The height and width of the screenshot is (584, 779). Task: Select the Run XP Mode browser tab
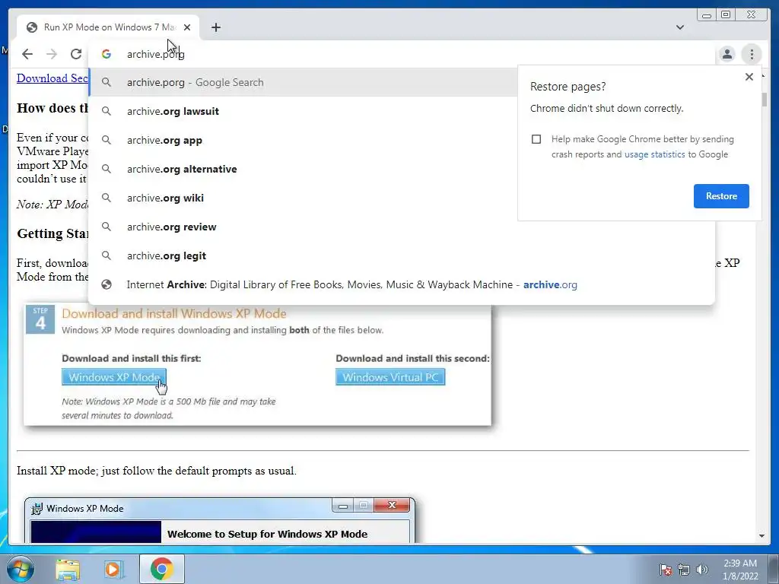(108, 27)
